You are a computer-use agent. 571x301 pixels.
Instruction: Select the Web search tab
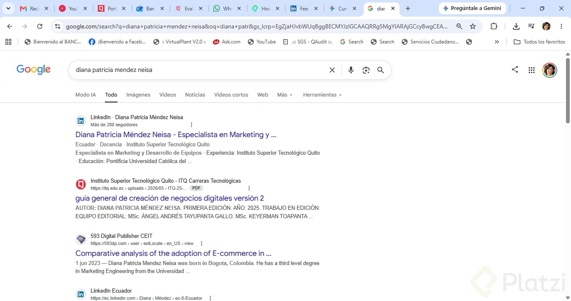[x=263, y=95]
